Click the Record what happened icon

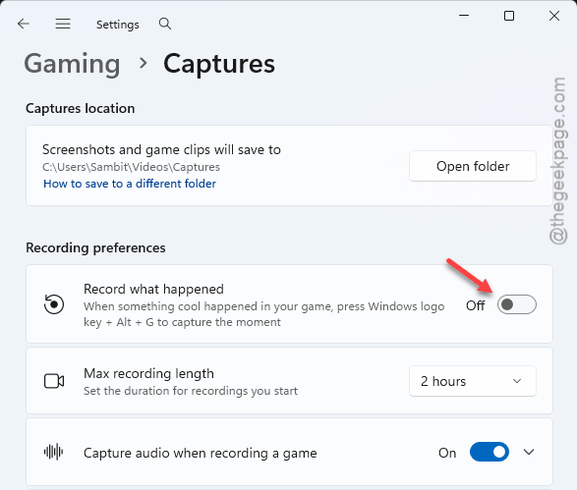point(54,304)
